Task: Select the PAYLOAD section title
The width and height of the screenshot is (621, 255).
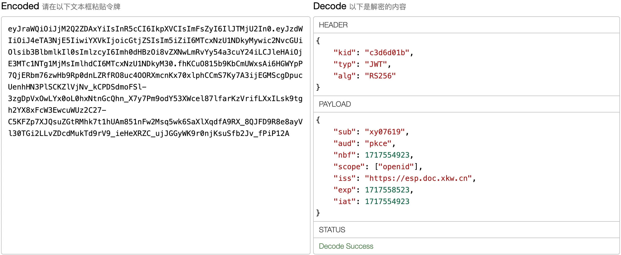Action: tap(335, 104)
